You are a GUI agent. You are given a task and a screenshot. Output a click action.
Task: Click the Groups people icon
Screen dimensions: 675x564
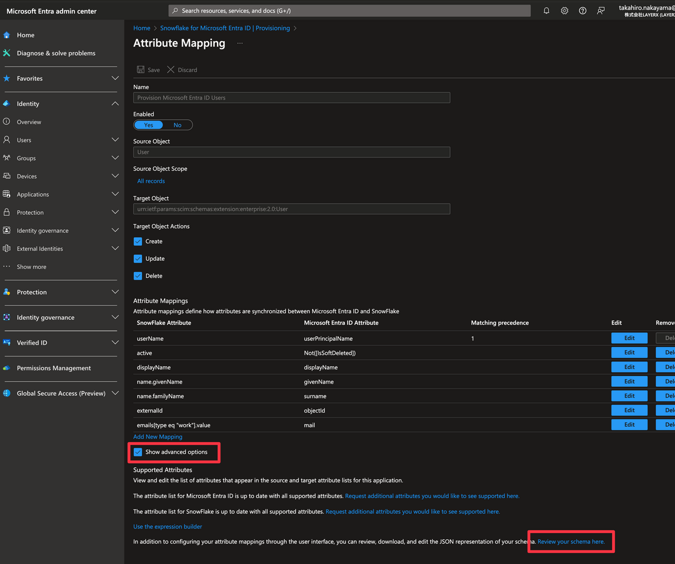click(7, 158)
